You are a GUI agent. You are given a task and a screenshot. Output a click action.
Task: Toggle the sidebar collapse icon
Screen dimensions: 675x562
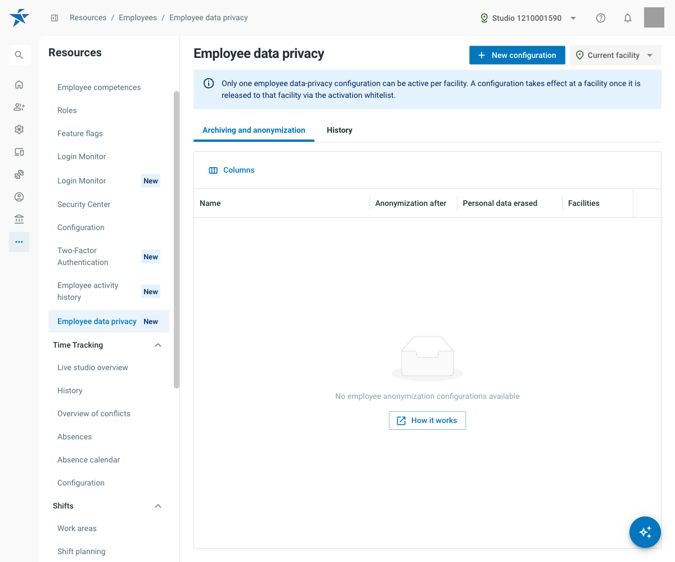click(x=55, y=18)
